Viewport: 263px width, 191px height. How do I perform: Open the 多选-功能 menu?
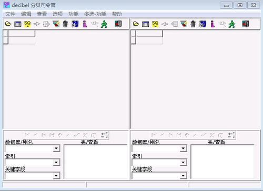pyautogui.click(x=95, y=14)
